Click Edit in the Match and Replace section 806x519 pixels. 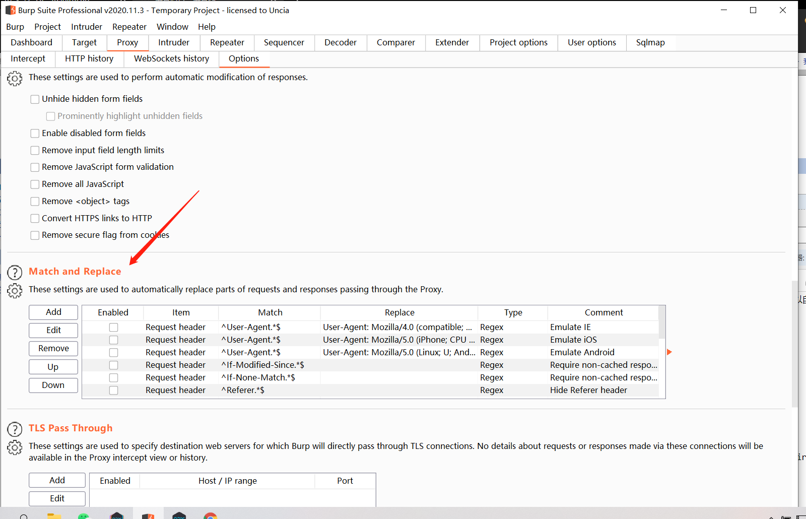pyautogui.click(x=53, y=331)
